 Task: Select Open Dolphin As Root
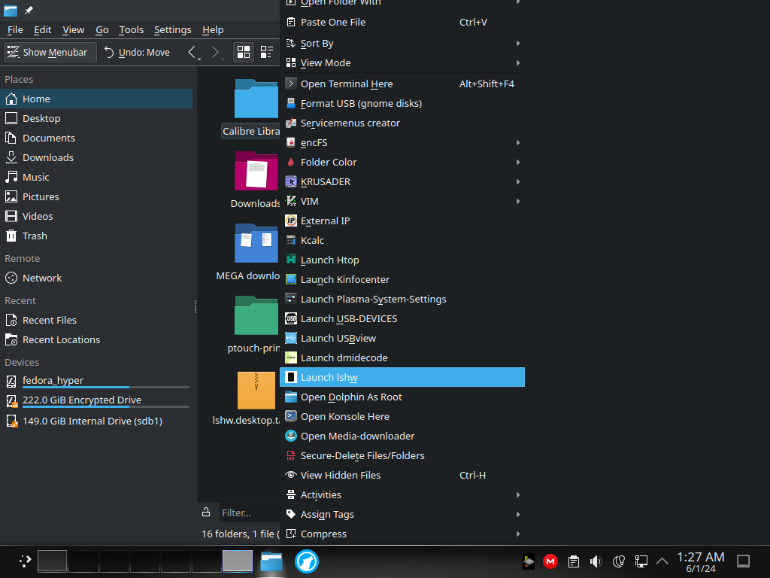click(402, 397)
